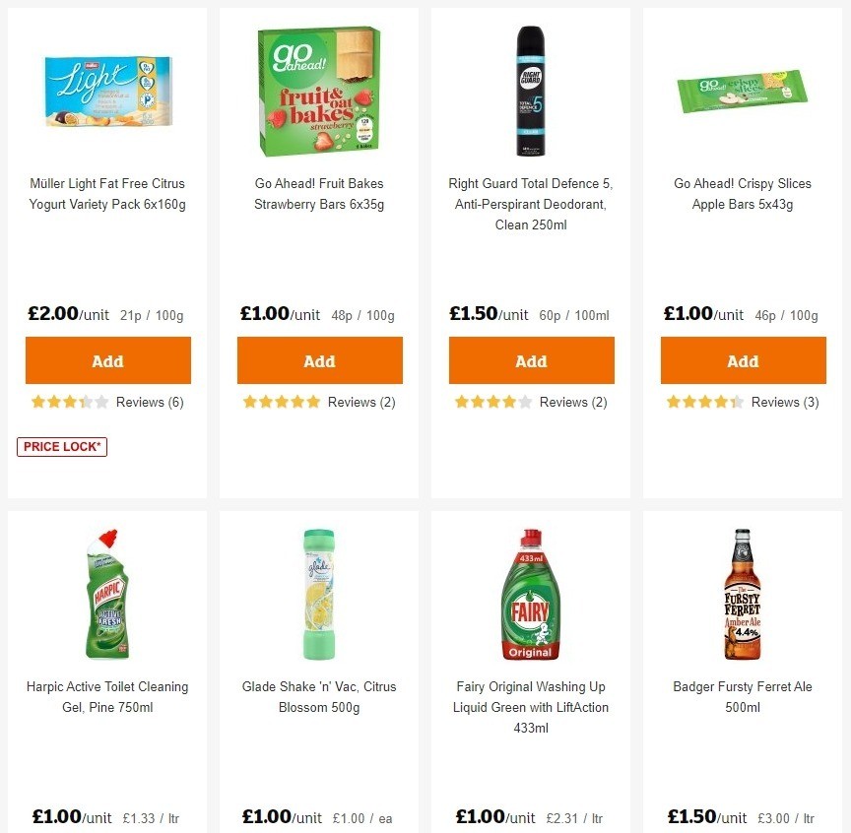View Badger Fursty Ferret Ale bottle image
The image size is (851, 833).
(x=743, y=593)
